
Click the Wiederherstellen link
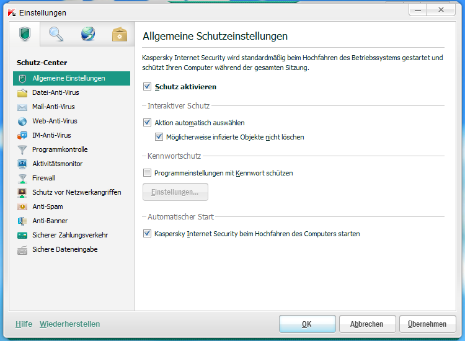pyautogui.click(x=69, y=324)
